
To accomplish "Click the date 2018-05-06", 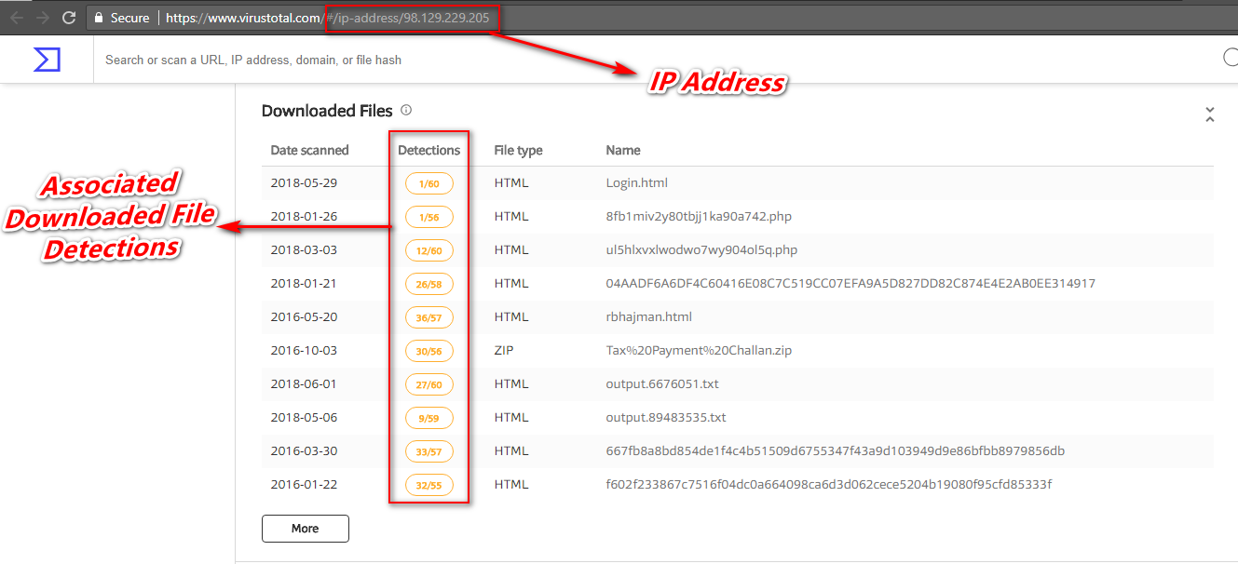I will (x=304, y=418).
